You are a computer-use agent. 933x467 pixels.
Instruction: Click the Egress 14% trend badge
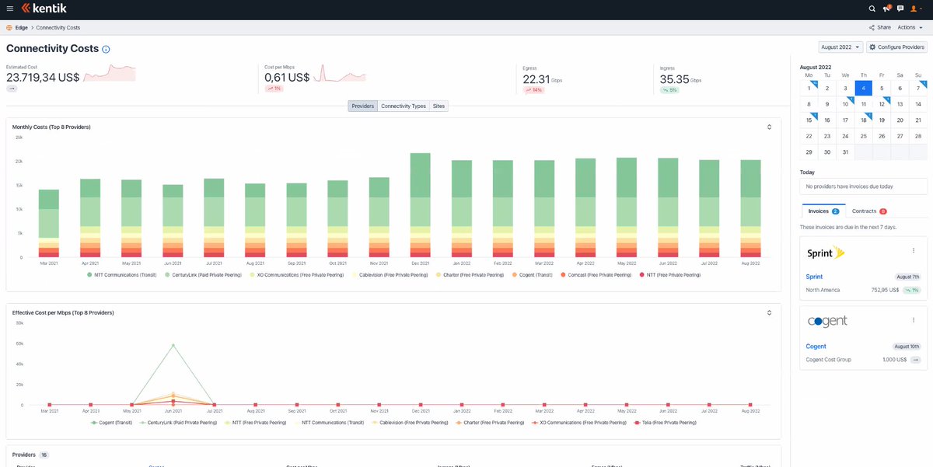(x=533, y=90)
